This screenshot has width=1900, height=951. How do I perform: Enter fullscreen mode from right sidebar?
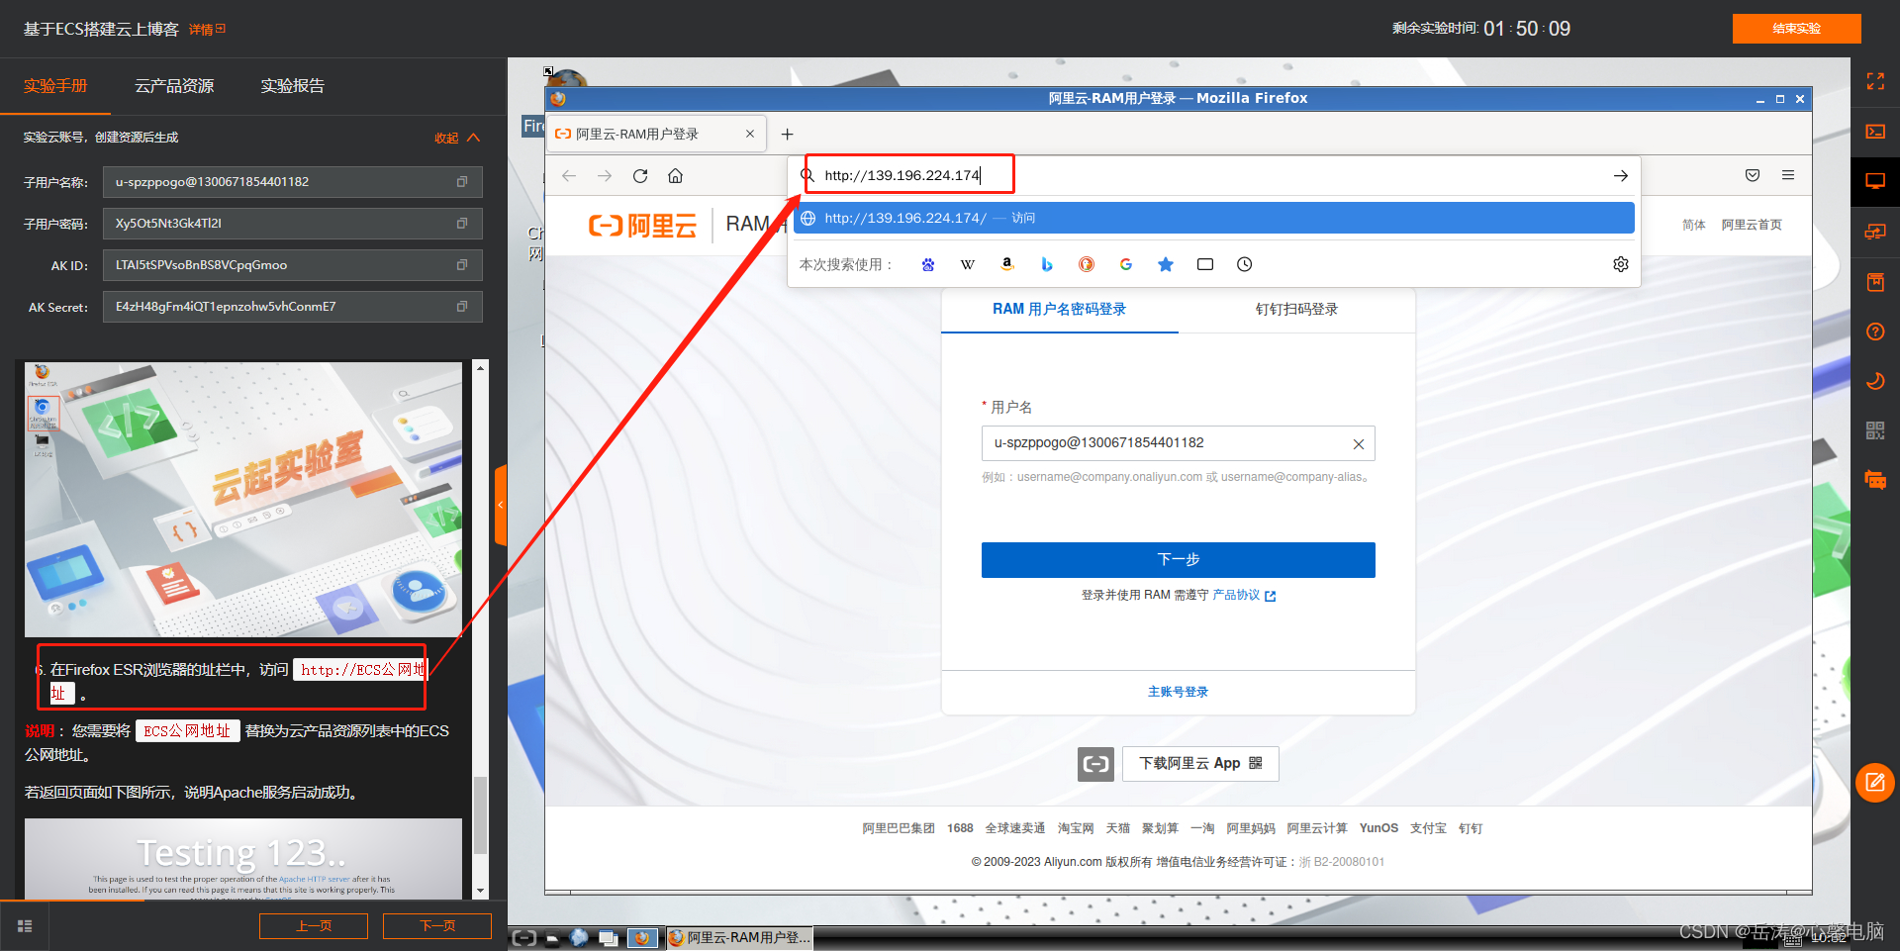click(1875, 81)
